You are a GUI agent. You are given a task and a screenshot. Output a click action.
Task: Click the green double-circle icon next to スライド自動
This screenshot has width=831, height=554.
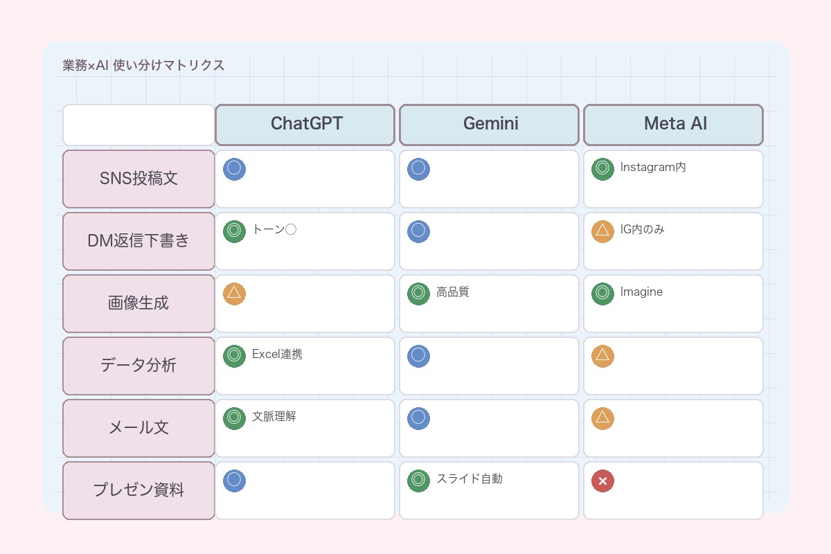418,481
